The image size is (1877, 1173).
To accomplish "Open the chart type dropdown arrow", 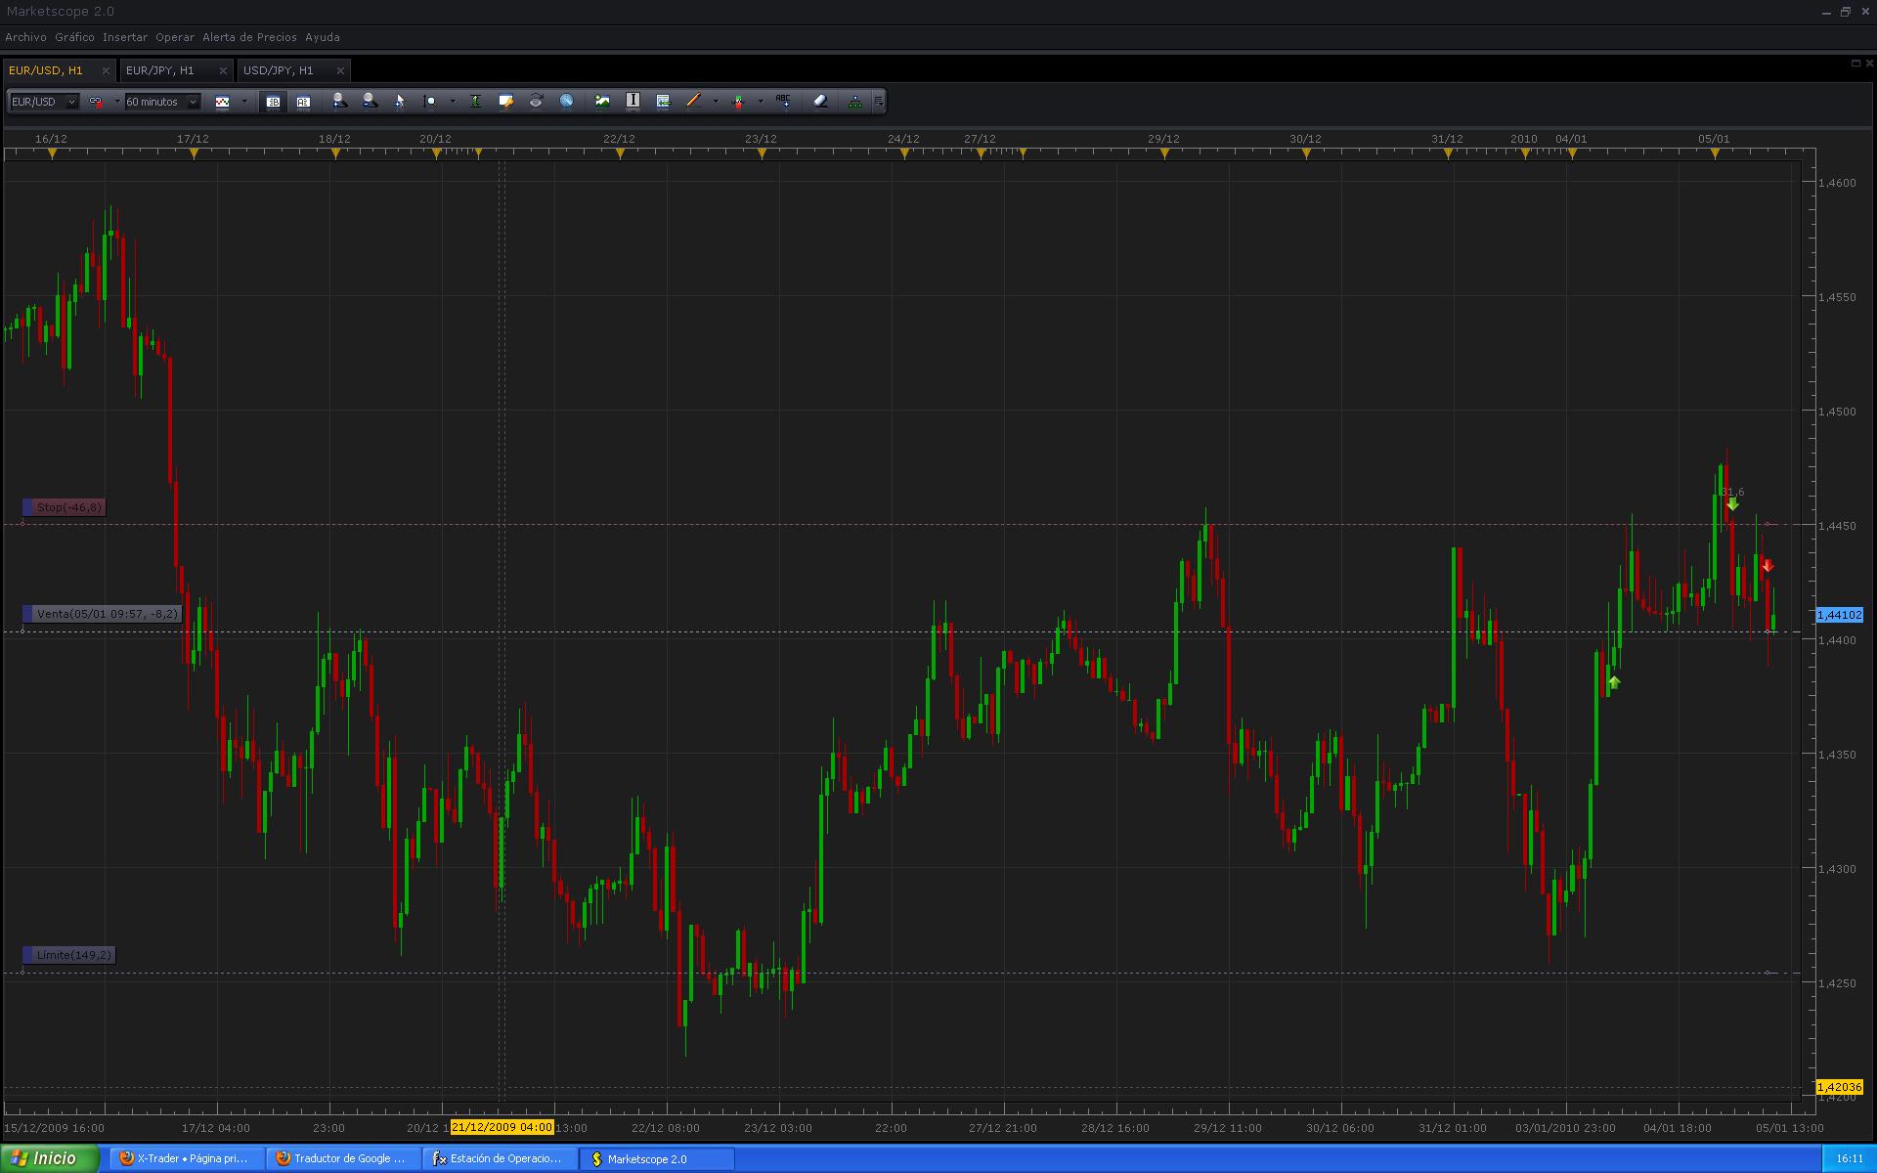I will [x=244, y=102].
